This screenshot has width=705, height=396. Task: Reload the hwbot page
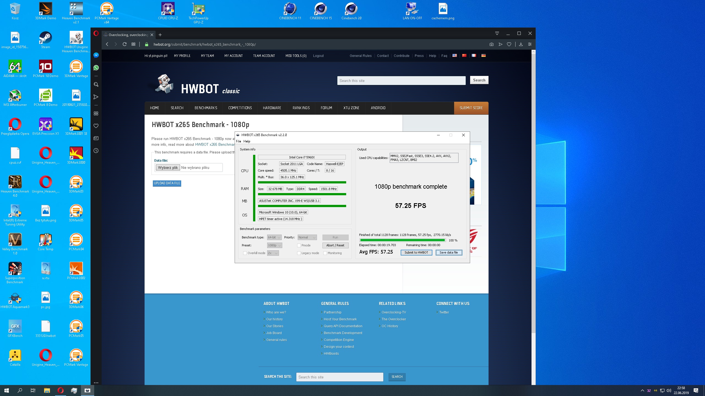pyautogui.click(x=124, y=44)
